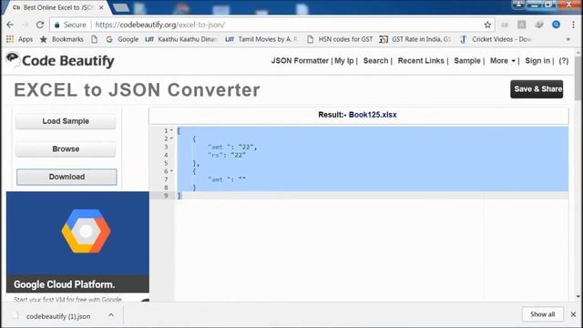Open Recent Links in header
583x328 pixels.
pos(421,61)
